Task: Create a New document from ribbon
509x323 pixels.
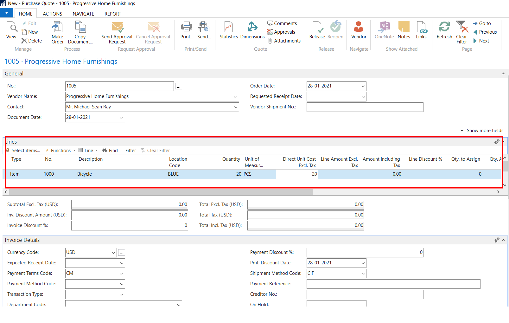Action: (29, 32)
